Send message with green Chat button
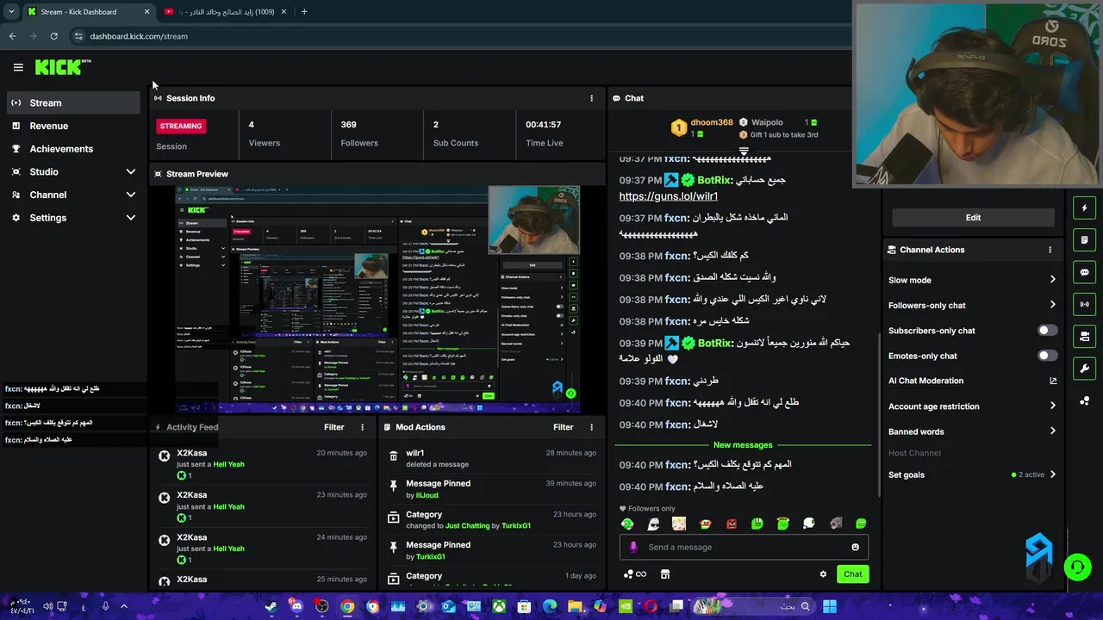Viewport: 1103px width, 620px height. click(852, 574)
